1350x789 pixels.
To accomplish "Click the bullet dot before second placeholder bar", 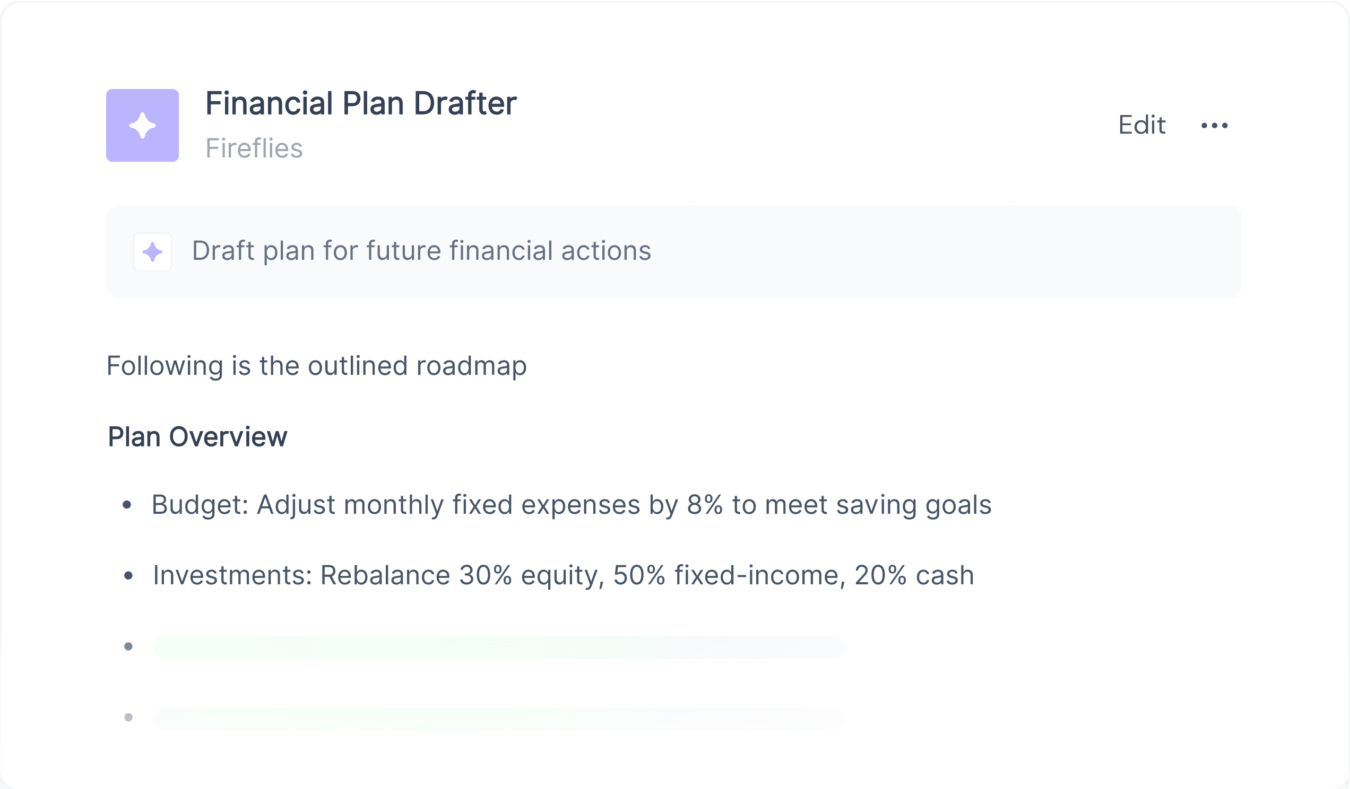I will click(128, 717).
